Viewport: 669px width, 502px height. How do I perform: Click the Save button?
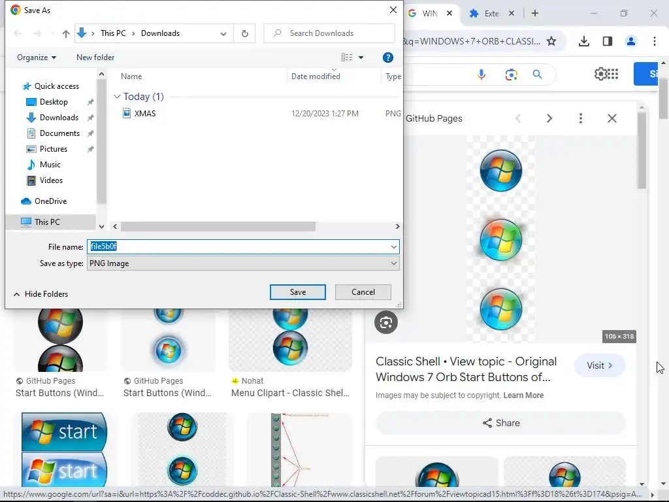pos(297,292)
